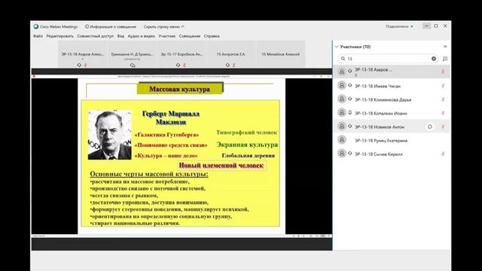Click the avatar of Имеев Чисан
Viewport: 482px width, 271px height.
point(341,85)
